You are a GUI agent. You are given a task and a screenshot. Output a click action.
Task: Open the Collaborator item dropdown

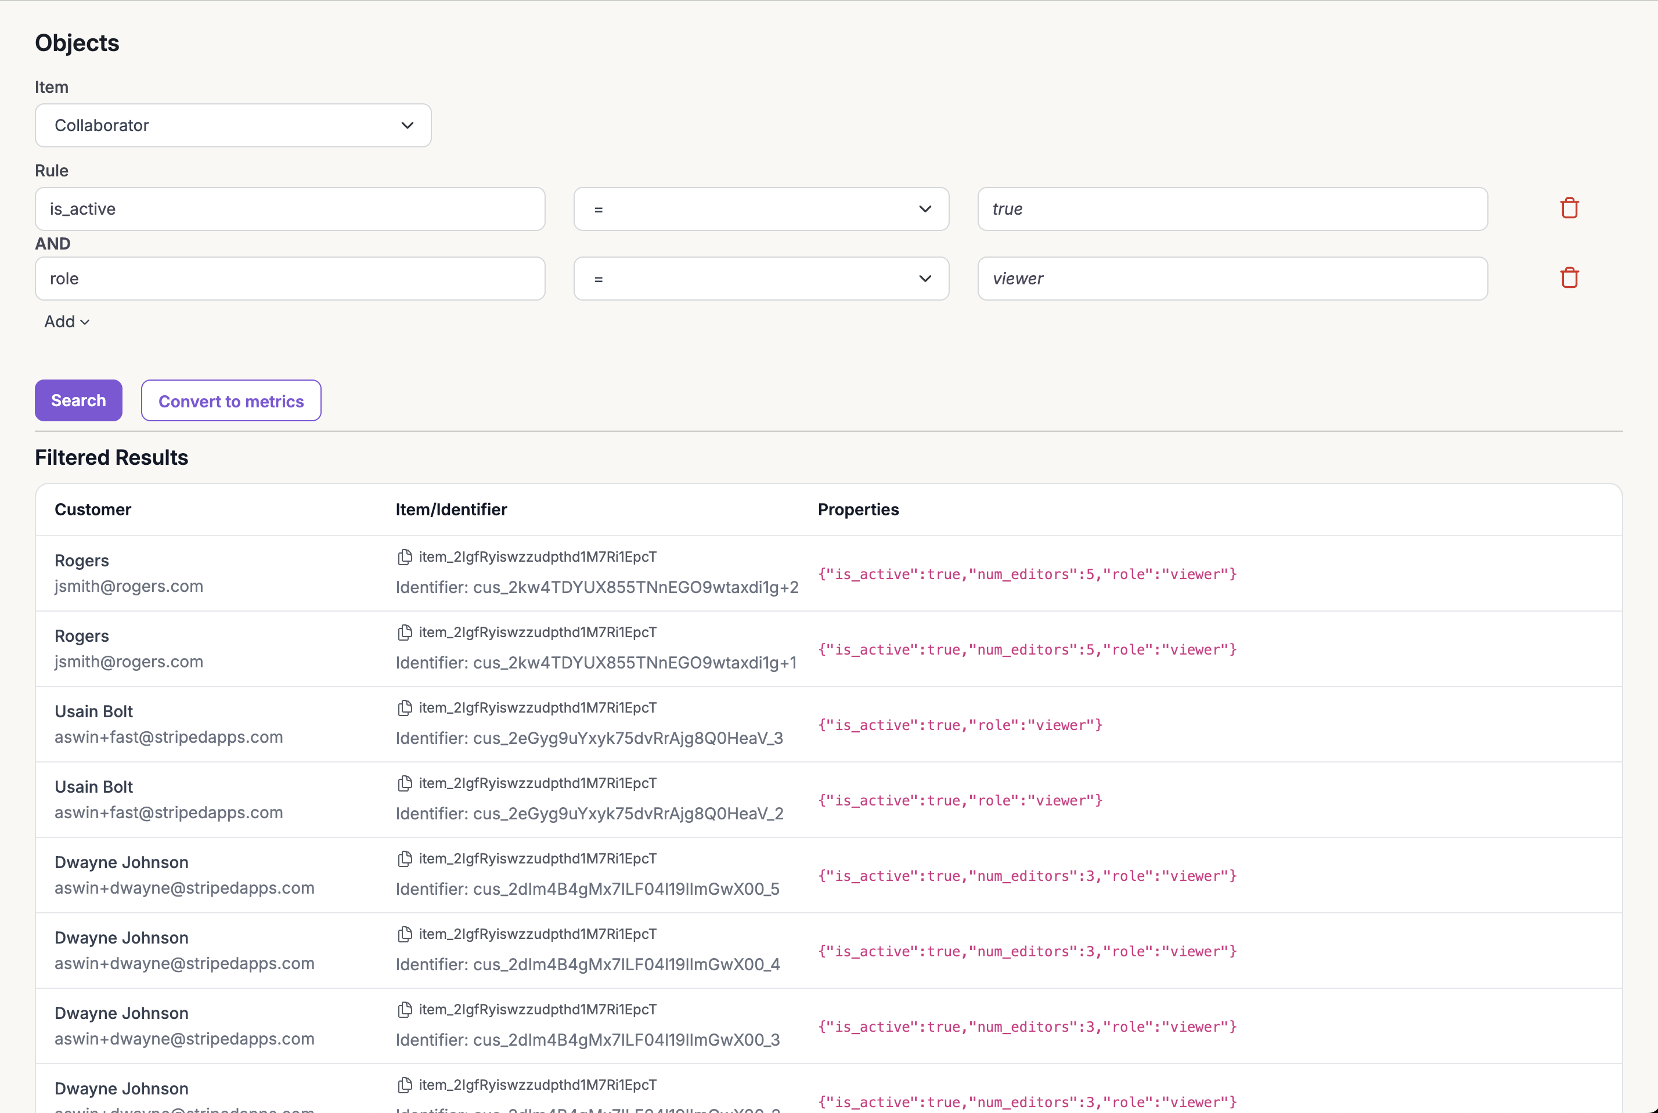point(233,126)
